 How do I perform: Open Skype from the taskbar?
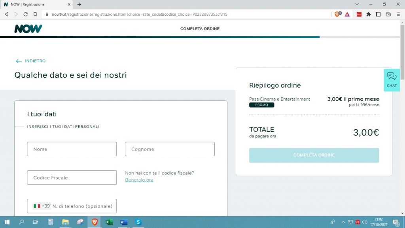click(x=138, y=222)
